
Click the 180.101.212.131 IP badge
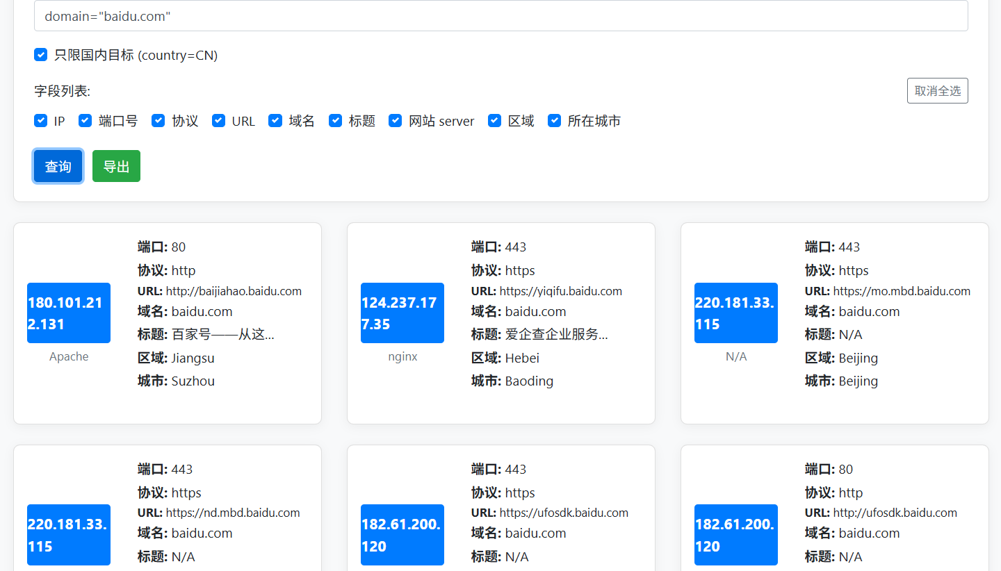pos(69,313)
